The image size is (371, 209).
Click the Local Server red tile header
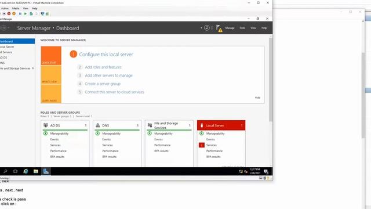click(x=221, y=125)
